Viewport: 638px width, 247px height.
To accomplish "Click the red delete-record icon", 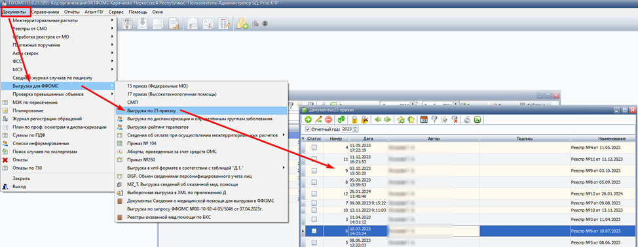I will pyautogui.click(x=328, y=120).
